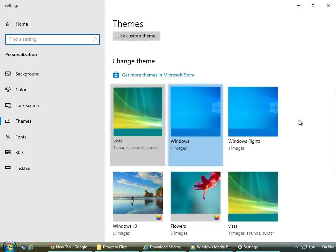Show hidden tray icons chevron
The width and height of the screenshot is (336, 252).
296,247
